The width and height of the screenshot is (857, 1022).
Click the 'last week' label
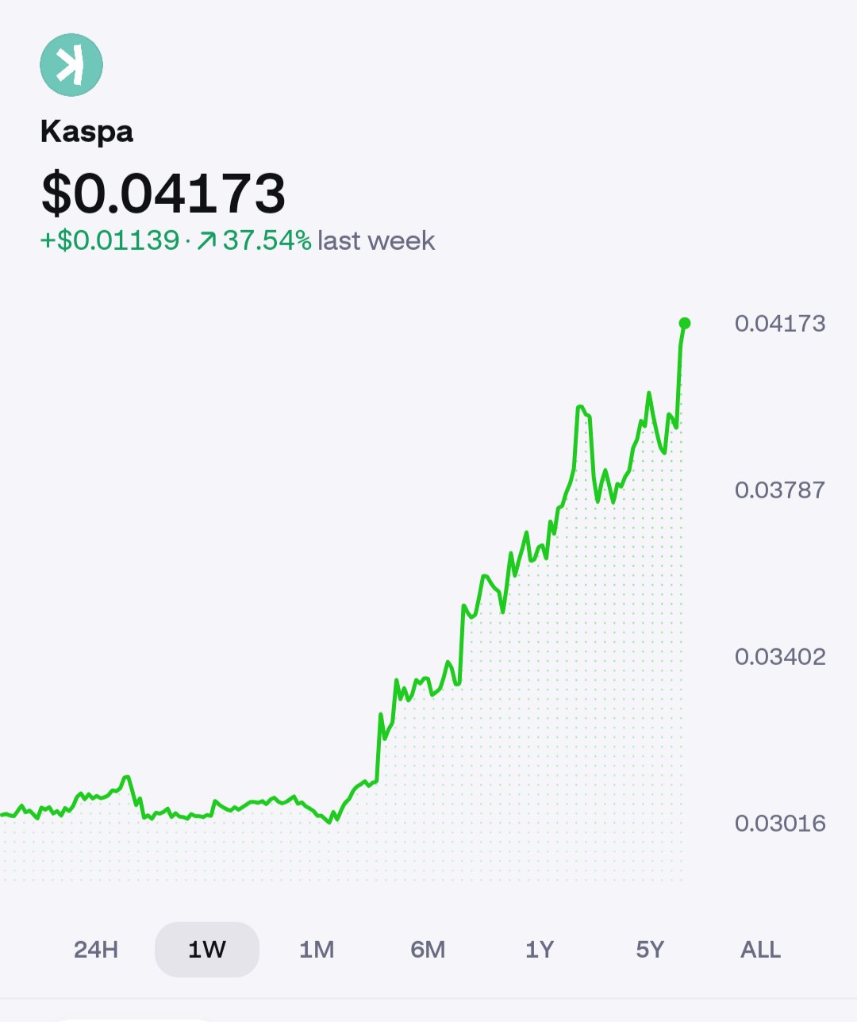pyautogui.click(x=376, y=240)
